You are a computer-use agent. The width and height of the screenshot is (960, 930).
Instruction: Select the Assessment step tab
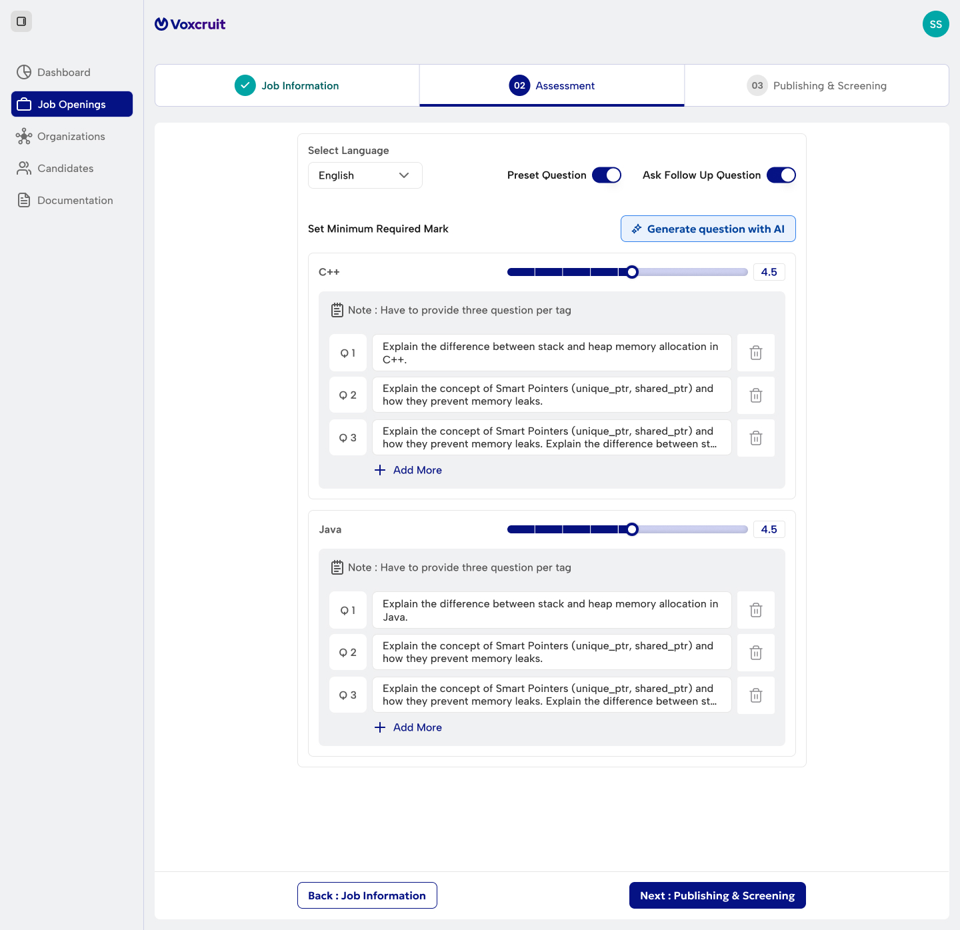click(x=552, y=85)
